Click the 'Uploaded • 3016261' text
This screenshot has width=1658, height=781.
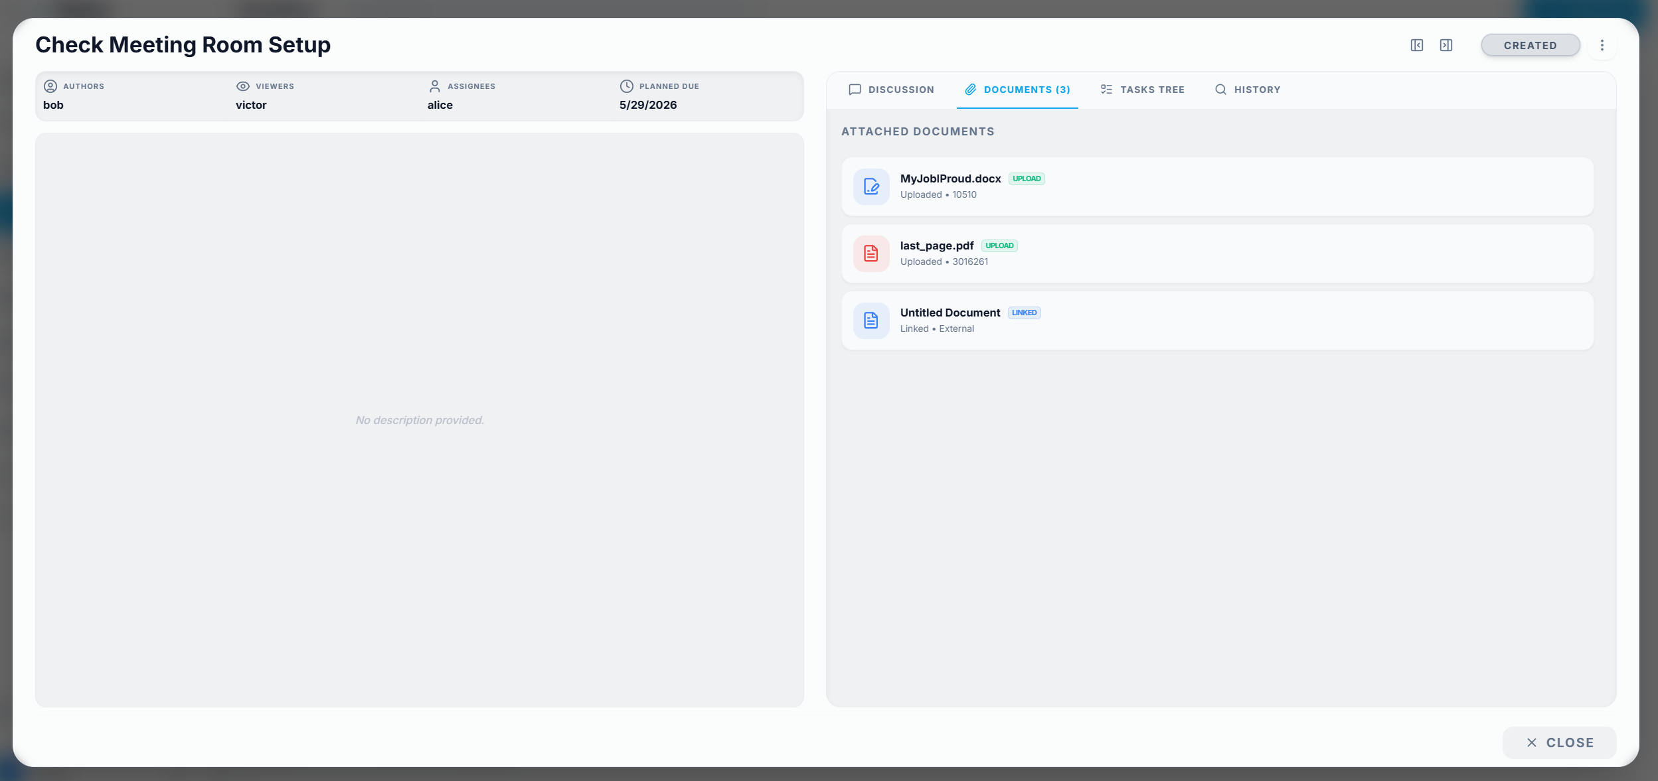[944, 262]
